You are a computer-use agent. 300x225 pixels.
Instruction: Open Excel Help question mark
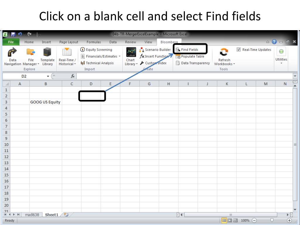click(x=274, y=42)
